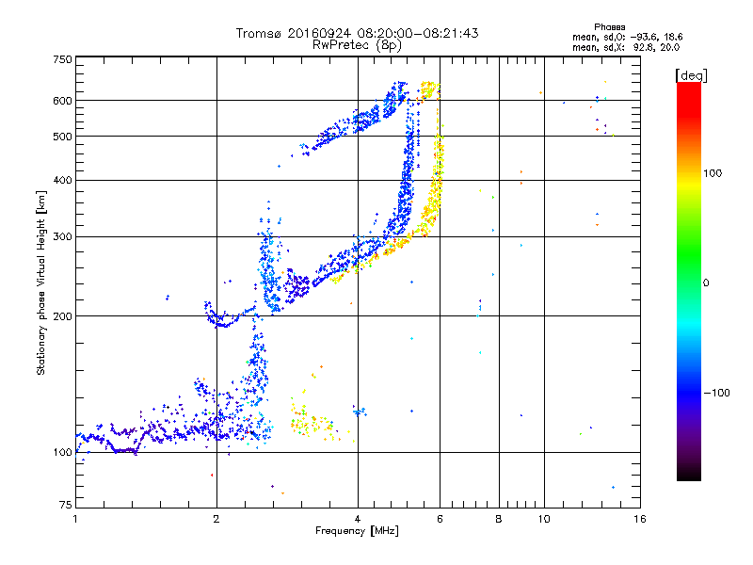Viewport: 753px width, 565px height.
Task: Click x-axis tick label '2'
Action: [216, 519]
